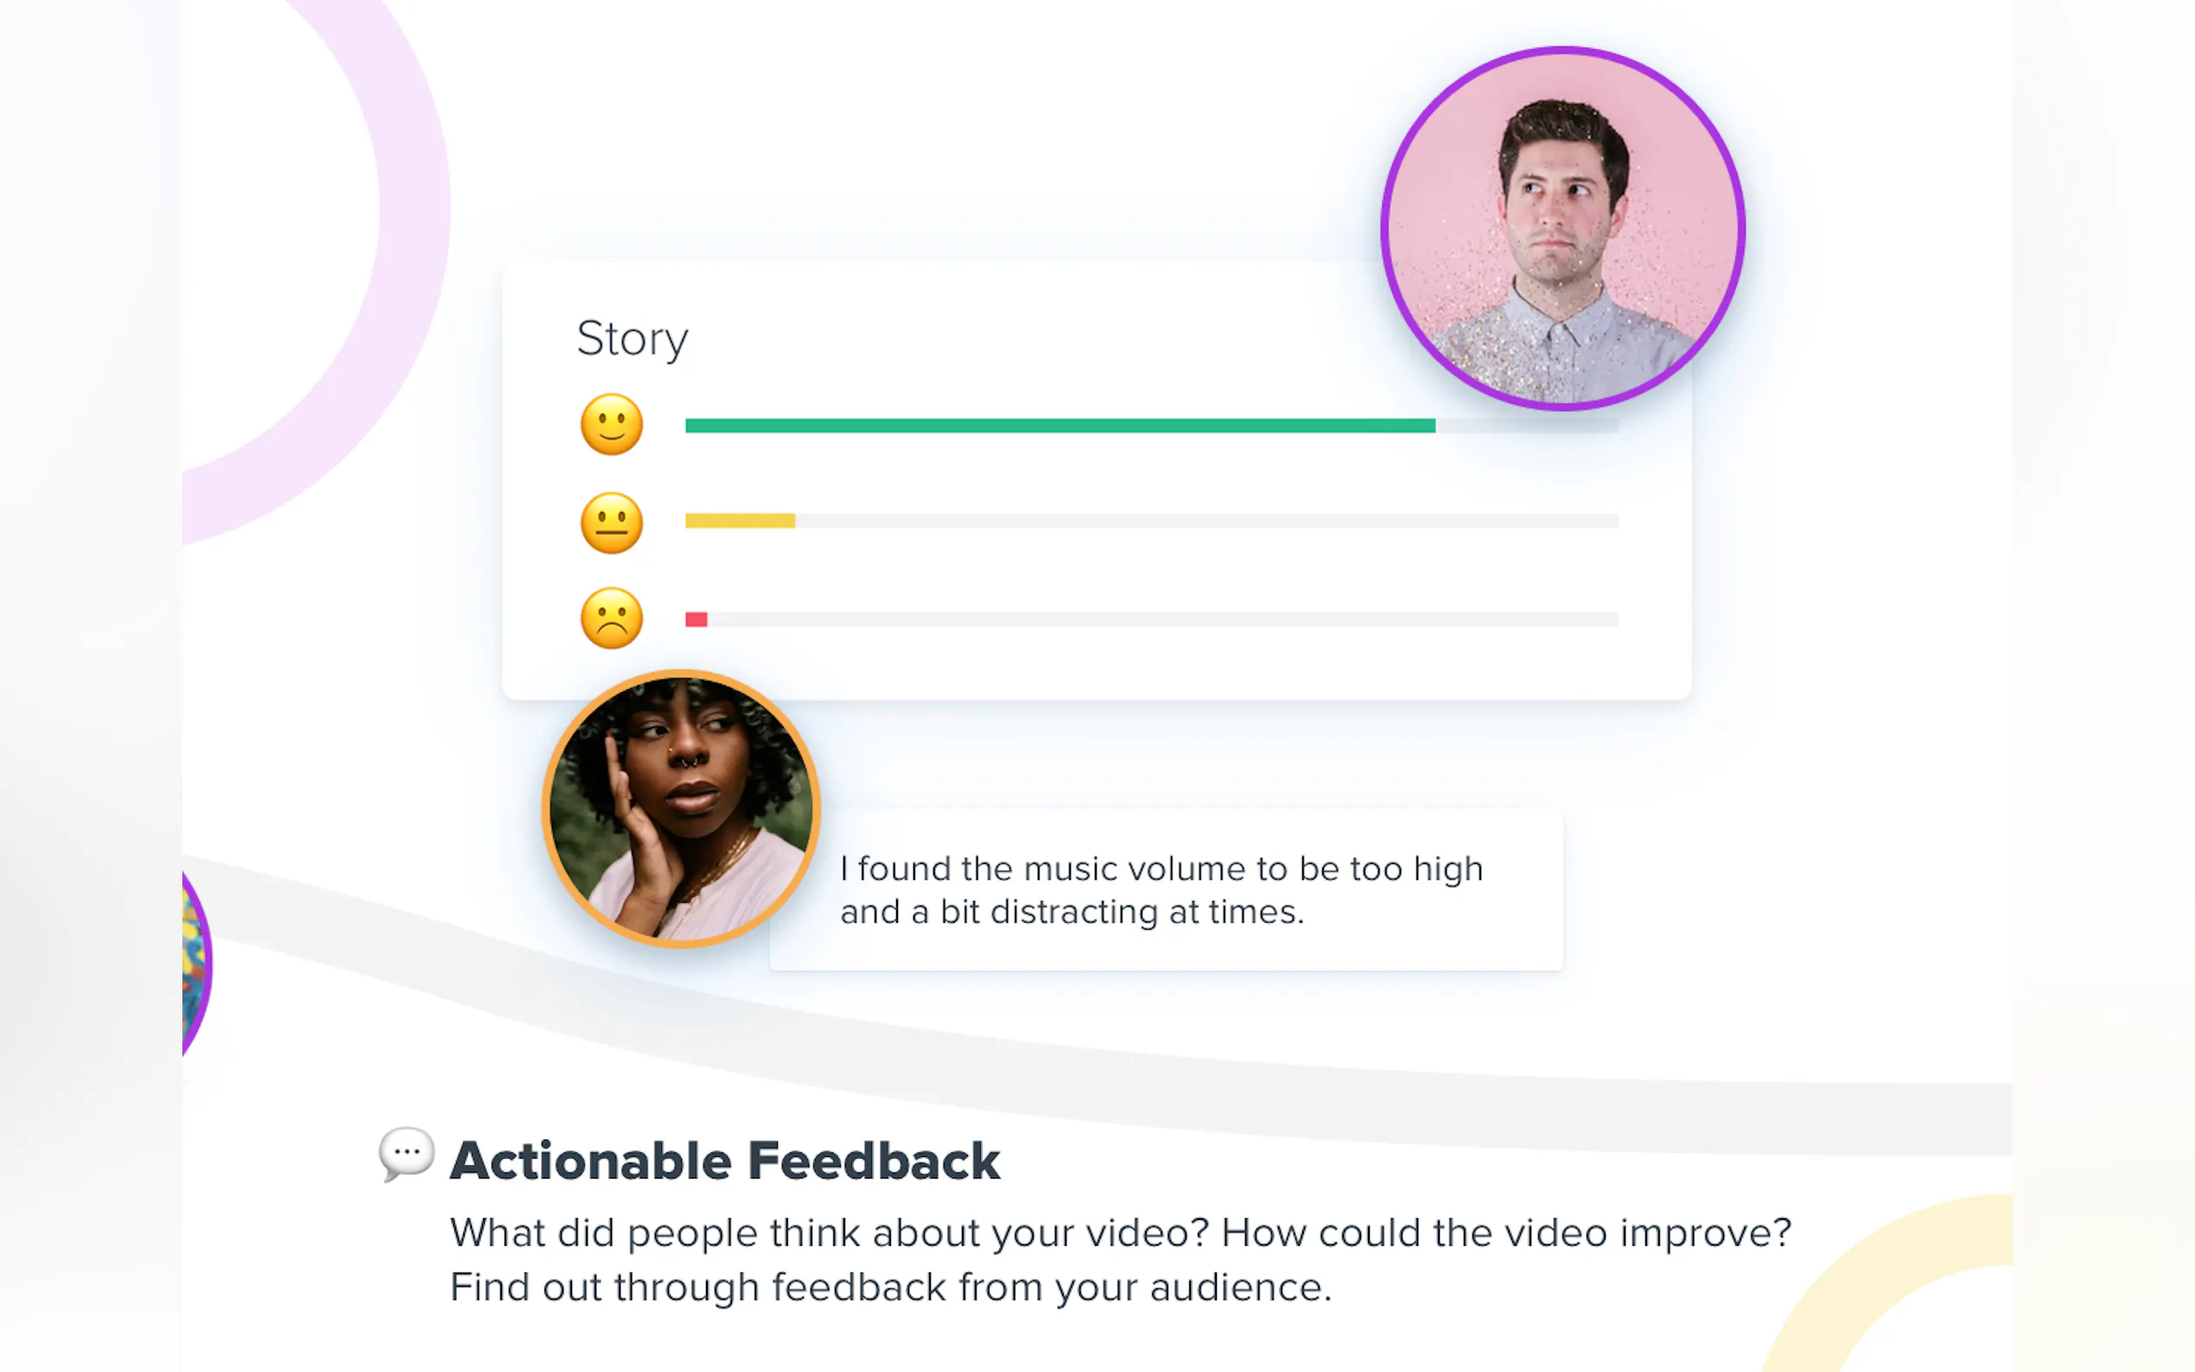2195x1372 pixels.
Task: Click the empty gray track of the sad bar
Action: point(1161,619)
